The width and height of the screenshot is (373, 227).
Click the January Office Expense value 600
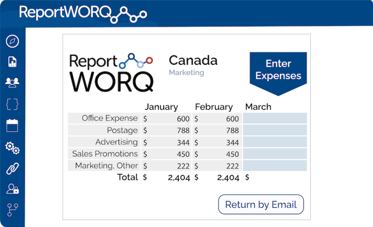(x=183, y=119)
